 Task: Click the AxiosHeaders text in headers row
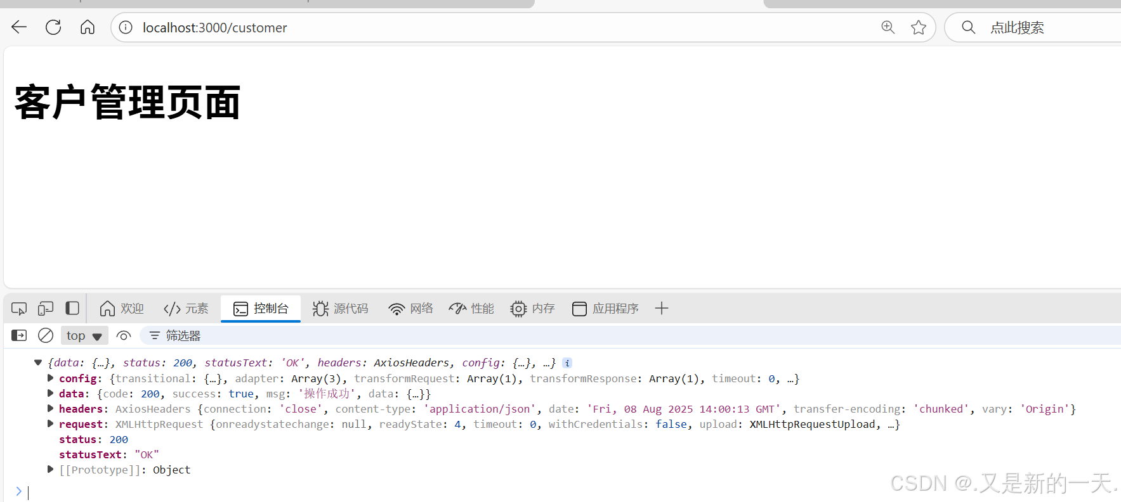point(153,409)
